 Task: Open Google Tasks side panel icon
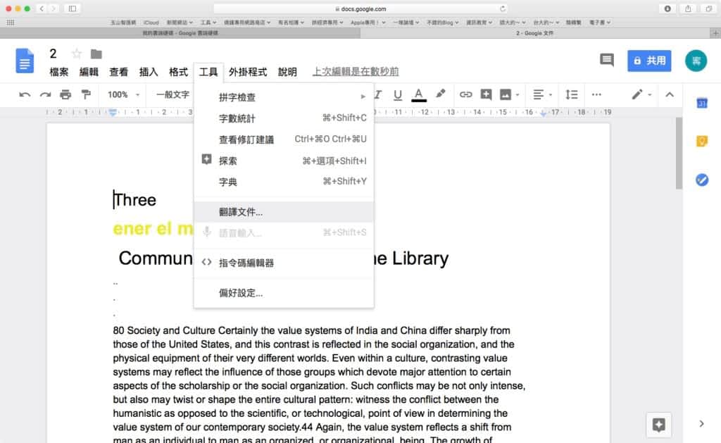pyautogui.click(x=701, y=180)
